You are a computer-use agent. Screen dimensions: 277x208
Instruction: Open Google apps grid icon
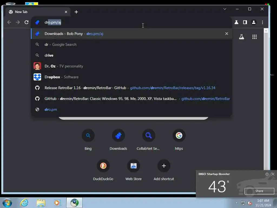254,37
